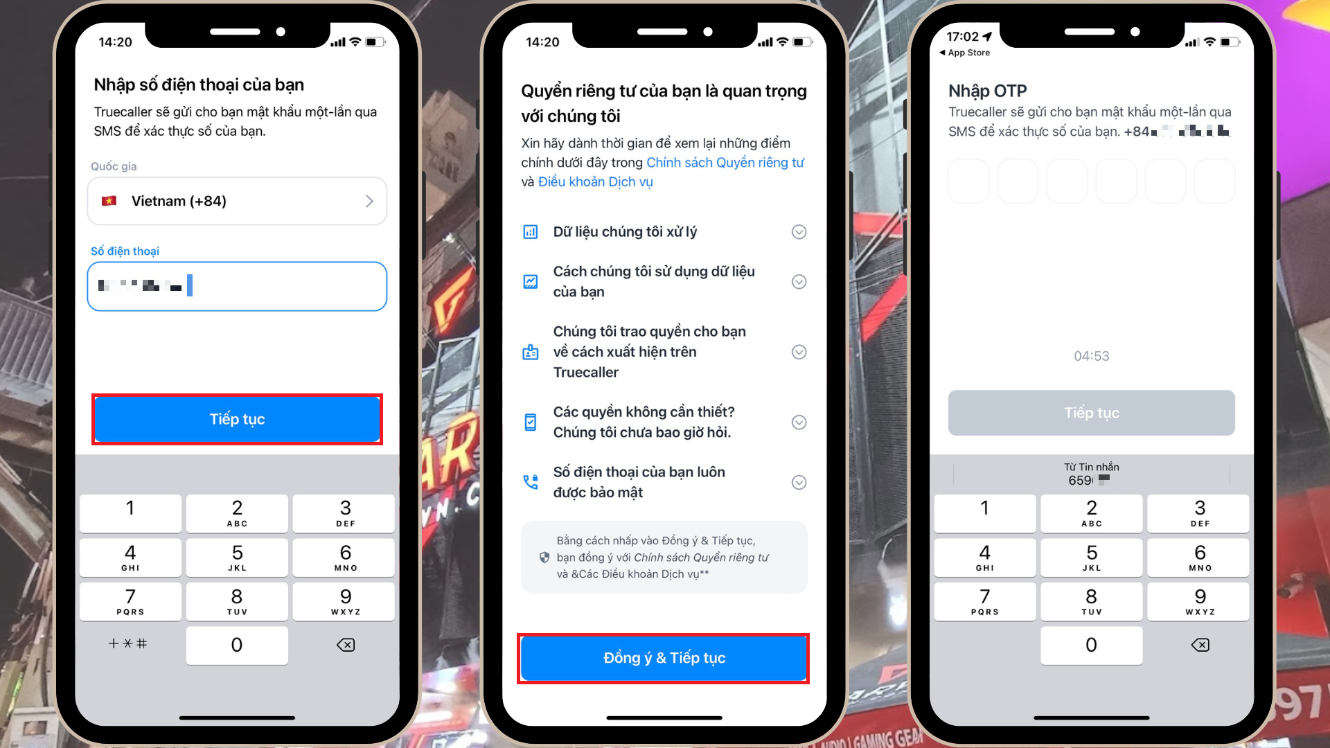Click the phone number input field
Viewport: 1330px width, 748px height.
pos(238,285)
